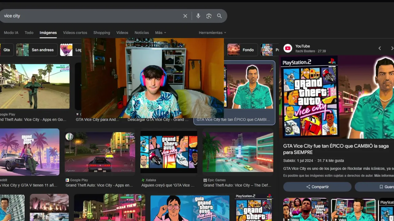Open the Ocean View hotel neon thumbnail
Image resolution: width=394 pixels, height=221 pixels.
(110, 207)
